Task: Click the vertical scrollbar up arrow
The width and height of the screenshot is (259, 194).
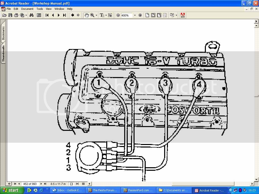Action: click(256, 26)
